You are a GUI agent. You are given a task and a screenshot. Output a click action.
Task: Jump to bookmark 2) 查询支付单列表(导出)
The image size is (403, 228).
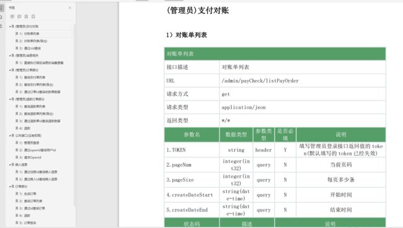tap(34, 85)
